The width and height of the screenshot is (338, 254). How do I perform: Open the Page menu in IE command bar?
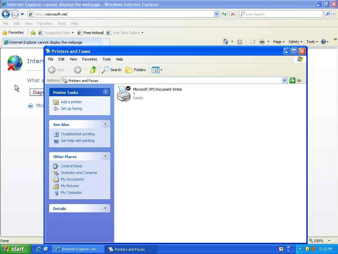(x=279, y=42)
